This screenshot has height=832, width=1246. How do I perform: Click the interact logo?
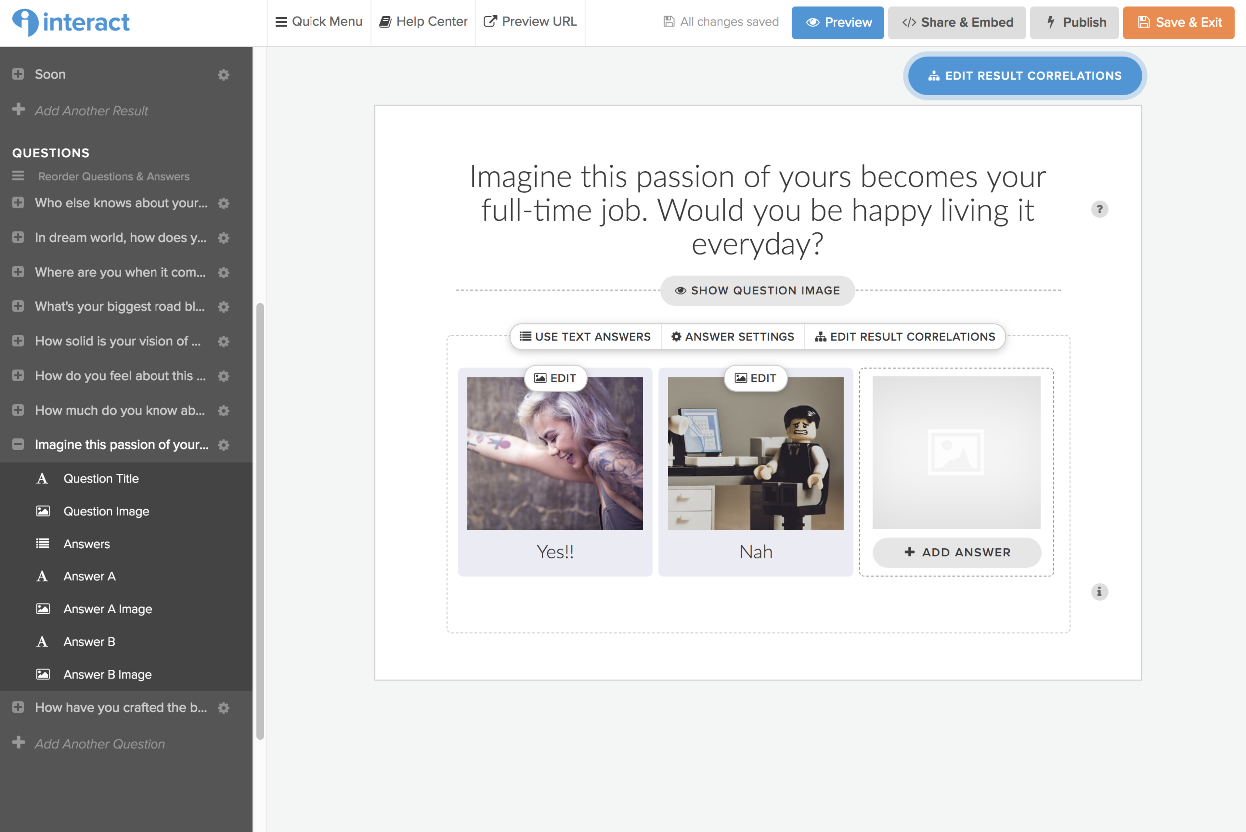click(x=71, y=22)
